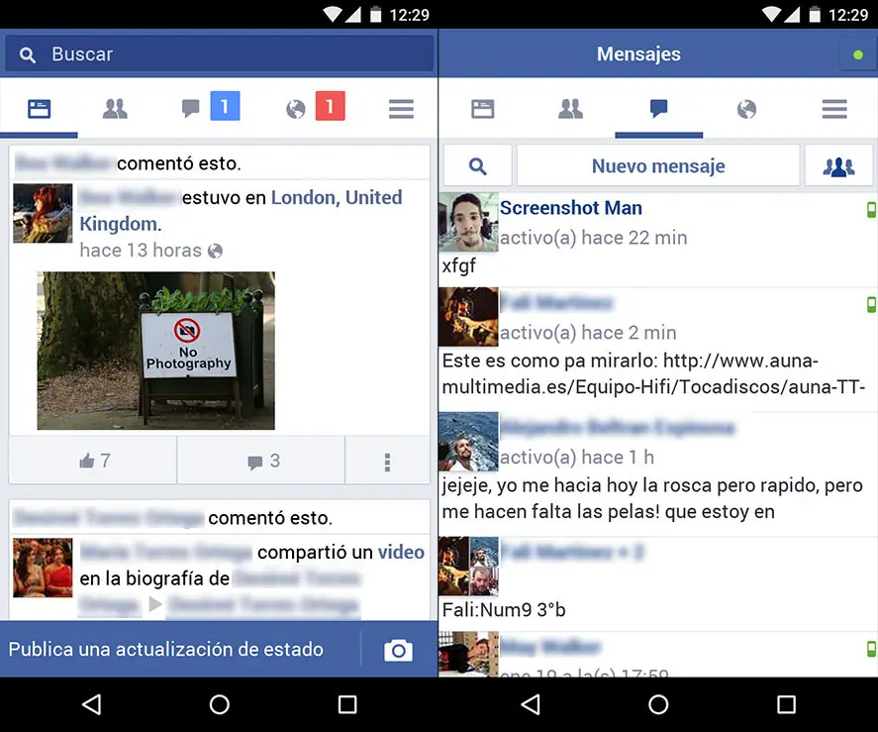Tap the search messages magnifier button
This screenshot has height=732, width=878.
[478, 165]
